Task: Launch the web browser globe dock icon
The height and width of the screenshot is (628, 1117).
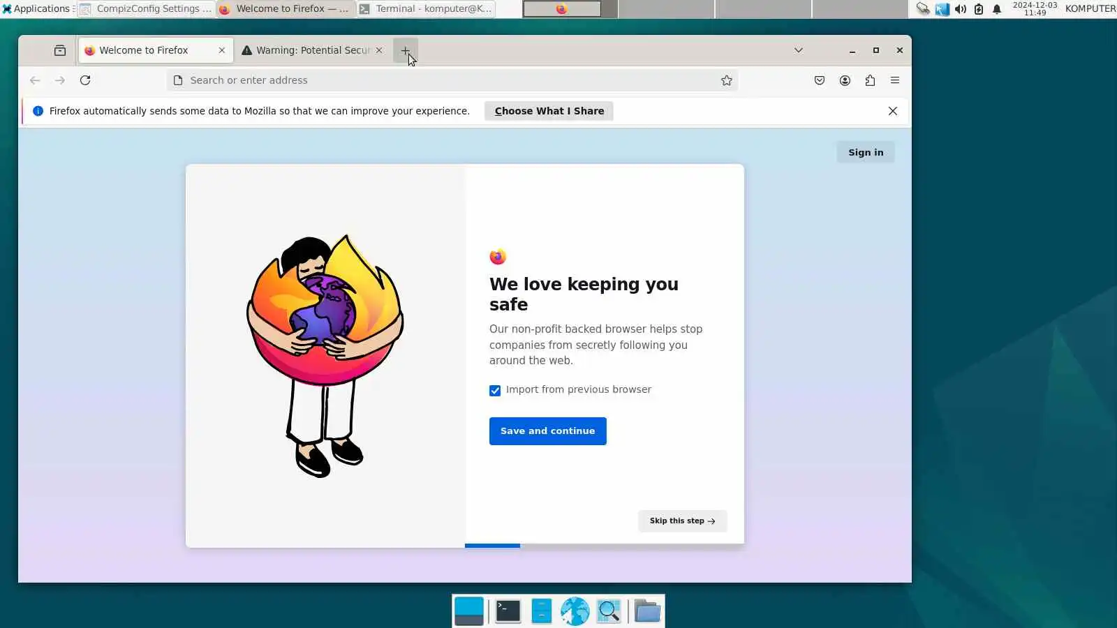Action: 575,611
